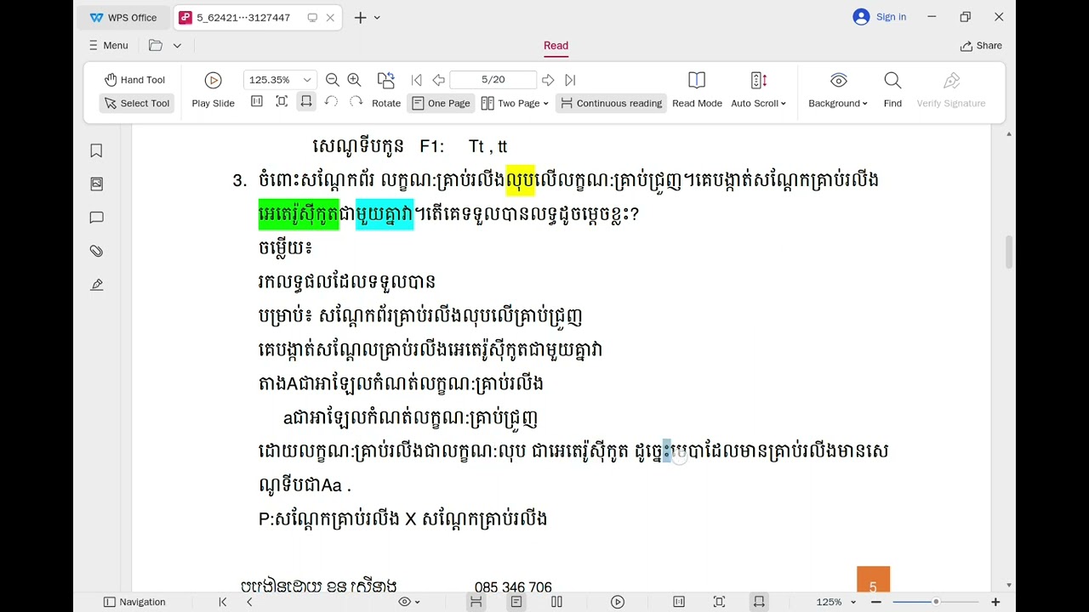Switch to WPS Office home tab
The image size is (1089, 612).
[123, 17]
